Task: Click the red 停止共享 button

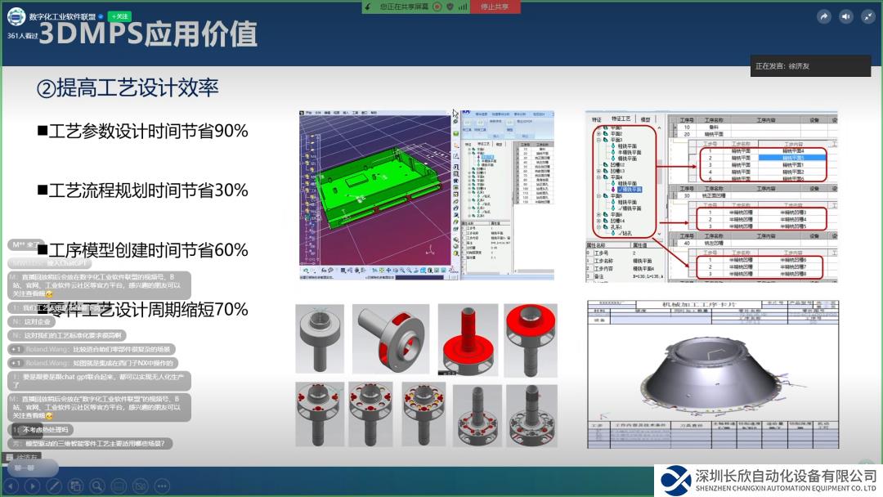Action: 494,7
